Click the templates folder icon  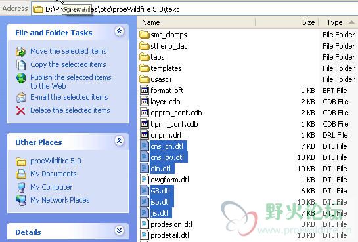click(x=145, y=68)
